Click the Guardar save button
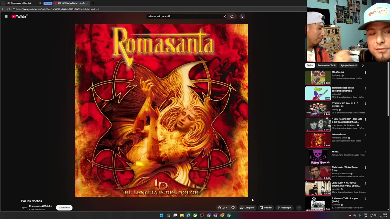 (266, 208)
